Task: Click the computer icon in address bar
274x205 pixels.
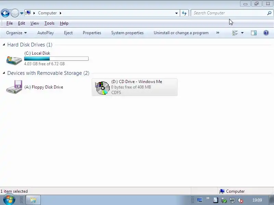Action: click(28, 13)
